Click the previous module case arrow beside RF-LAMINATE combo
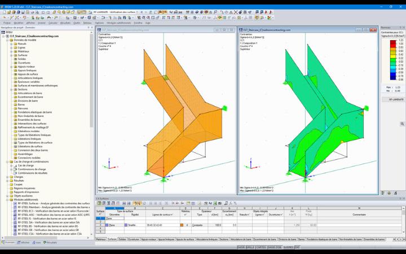Screen dimensions: 406x254 pos(142,12)
